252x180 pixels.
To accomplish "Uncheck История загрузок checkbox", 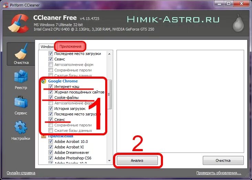I will (x=51, y=109).
